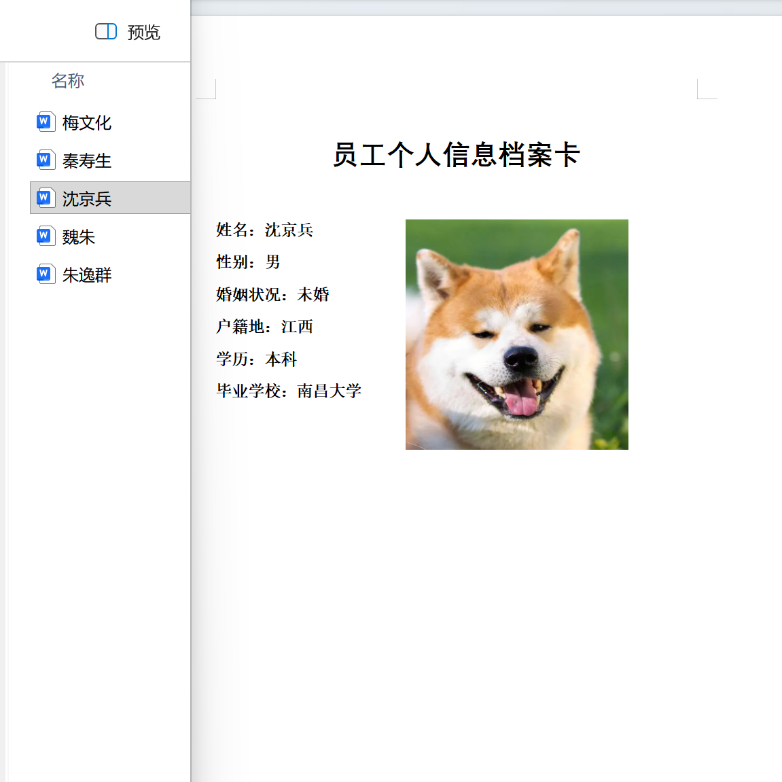
Task: Select the file named 朱逸群
Action: 87,274
